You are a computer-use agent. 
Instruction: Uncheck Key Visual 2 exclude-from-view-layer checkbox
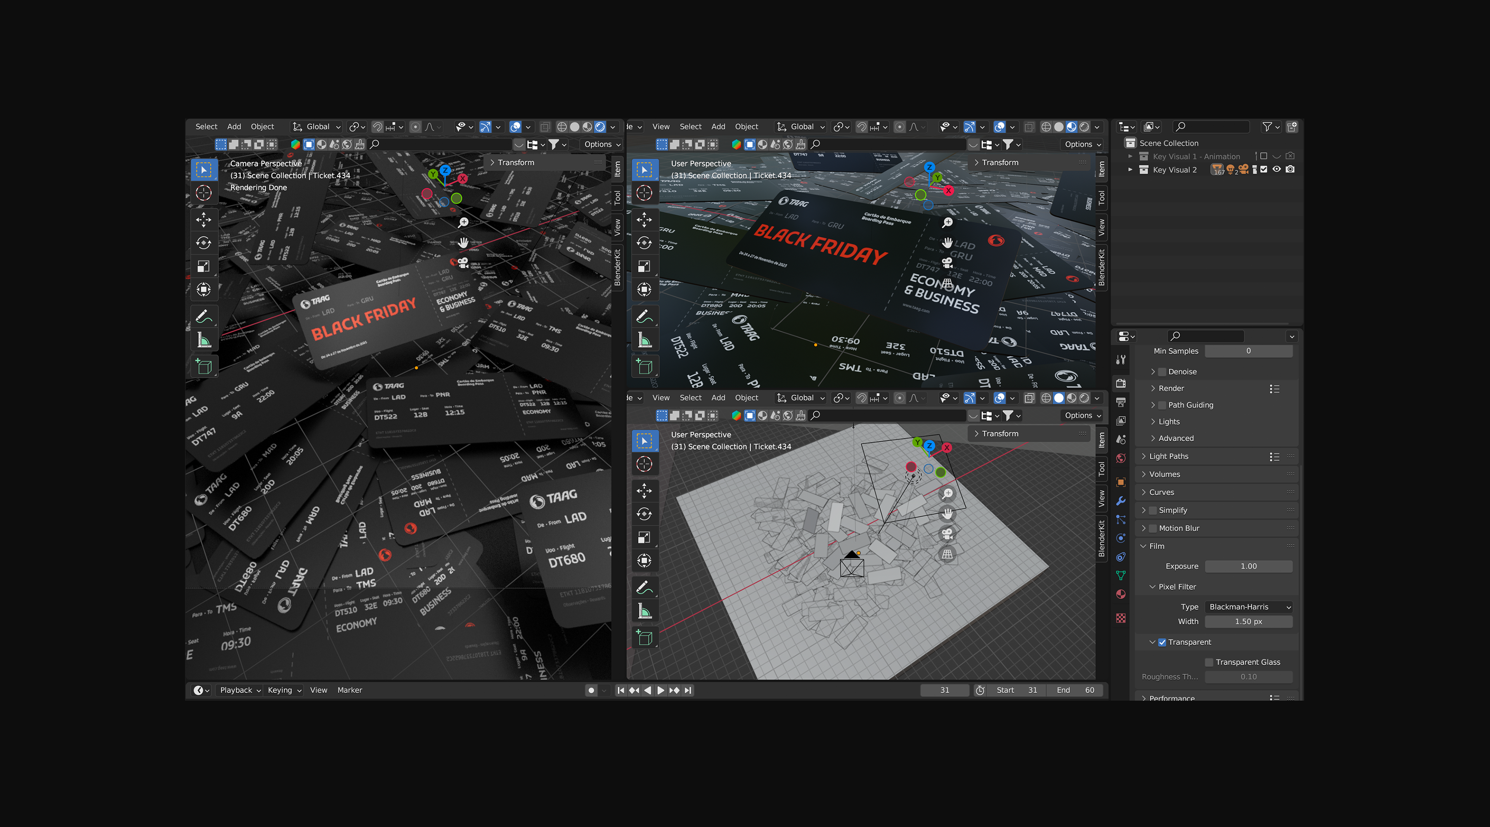click(1264, 170)
